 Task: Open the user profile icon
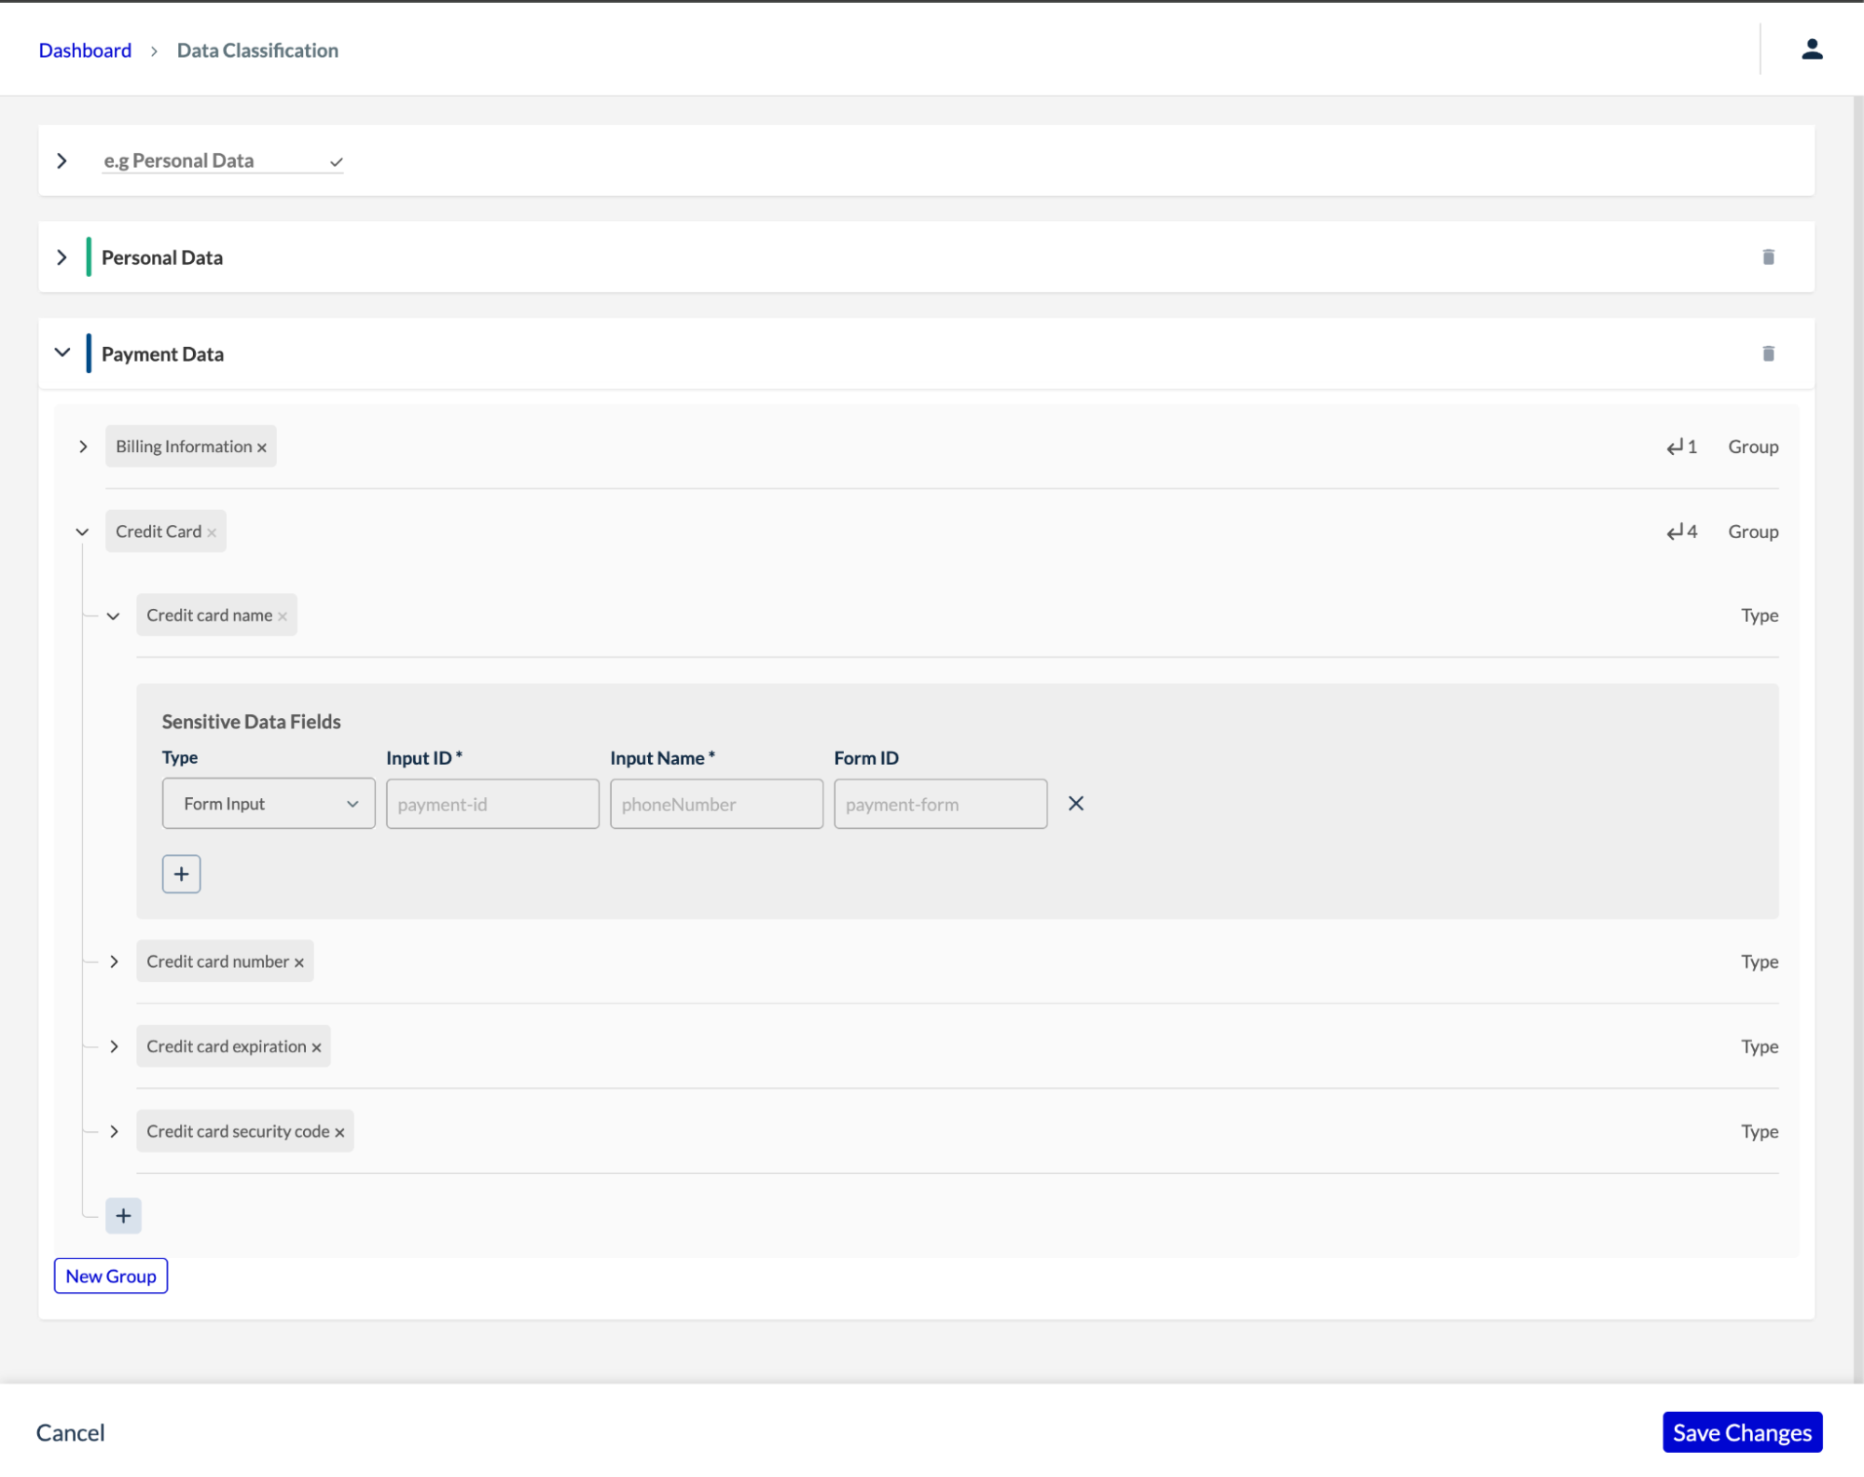click(1813, 48)
